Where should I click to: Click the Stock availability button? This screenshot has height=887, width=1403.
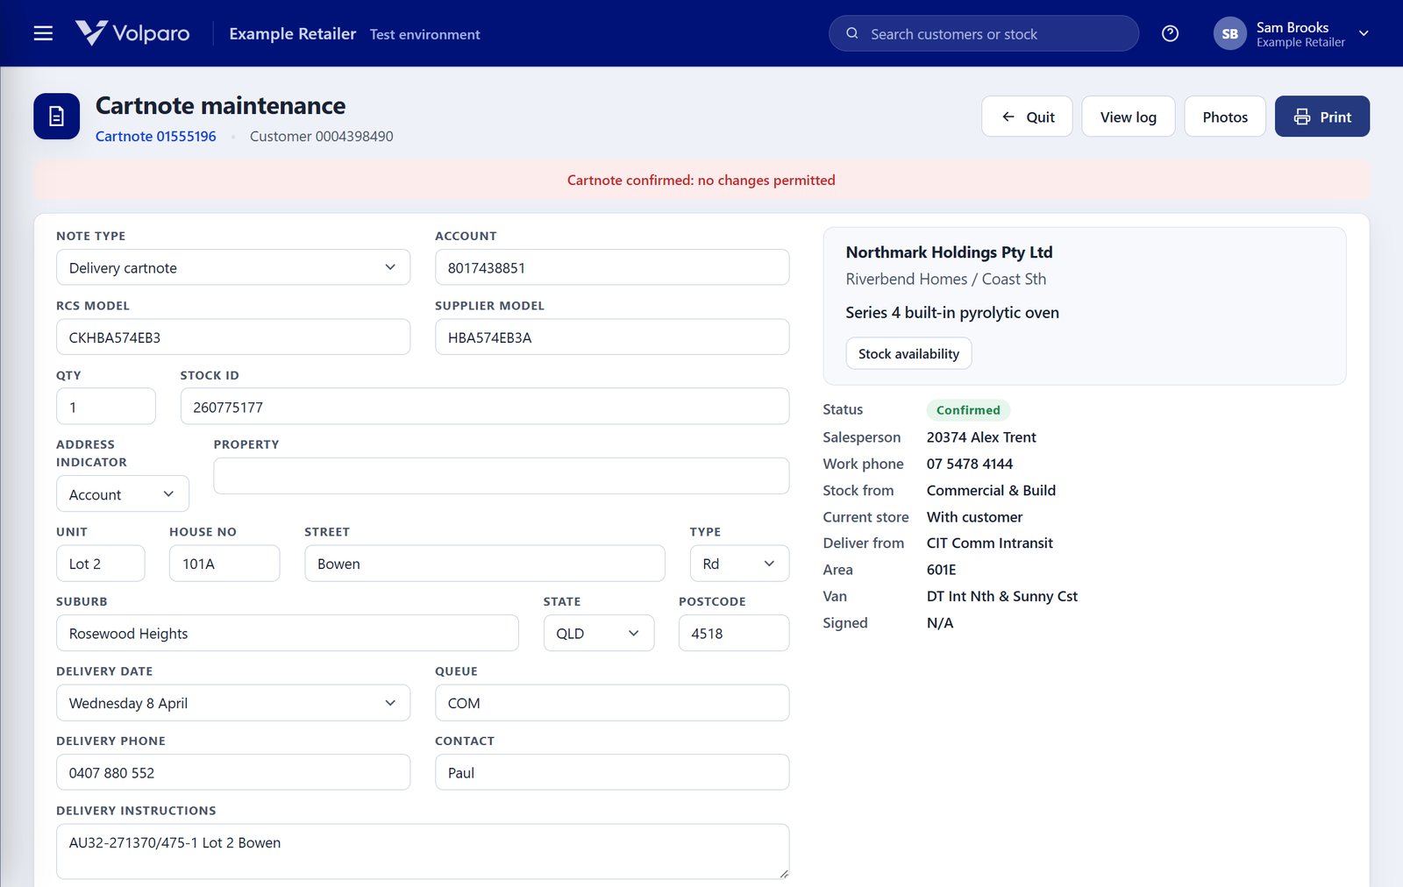click(x=908, y=353)
